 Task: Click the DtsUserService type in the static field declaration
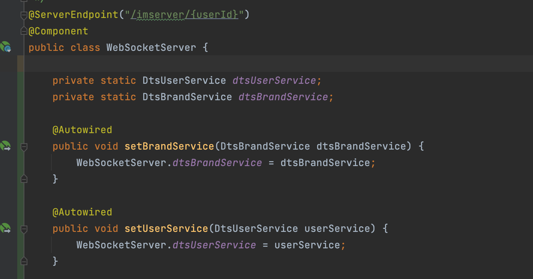(184, 80)
